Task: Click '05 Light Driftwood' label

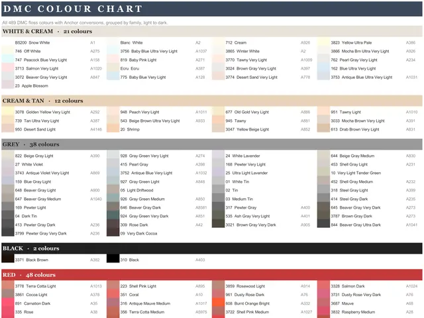Action: (136, 190)
